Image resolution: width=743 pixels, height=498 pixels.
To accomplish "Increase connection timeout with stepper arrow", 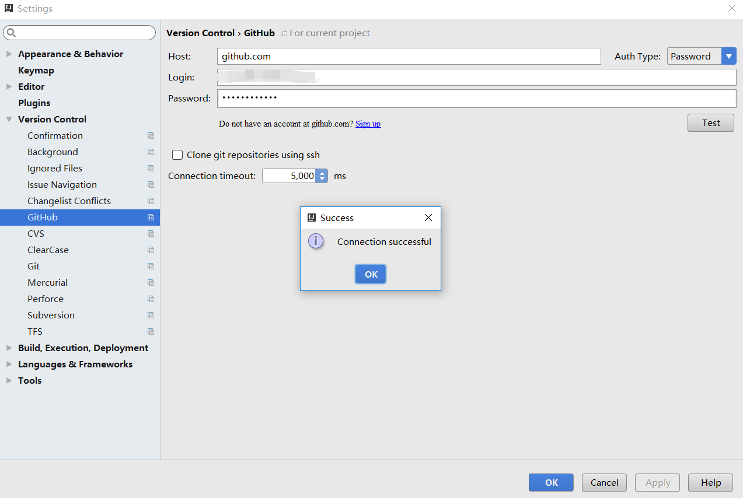I will [322, 172].
